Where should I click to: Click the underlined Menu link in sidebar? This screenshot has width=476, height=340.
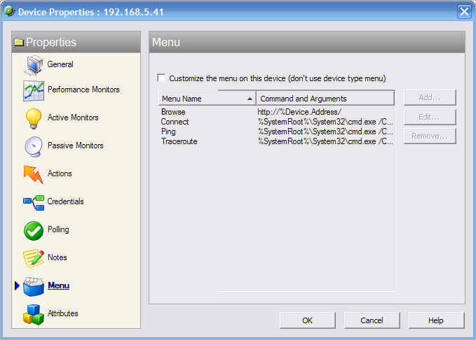tap(59, 285)
